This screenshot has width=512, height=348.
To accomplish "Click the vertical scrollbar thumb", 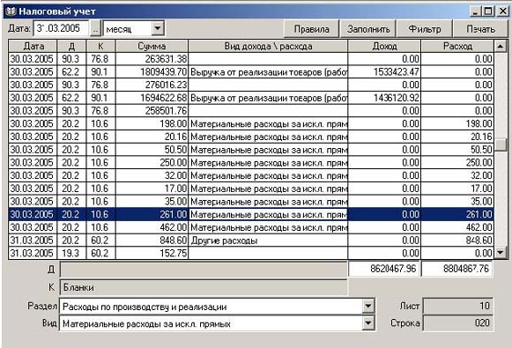I will (x=501, y=144).
